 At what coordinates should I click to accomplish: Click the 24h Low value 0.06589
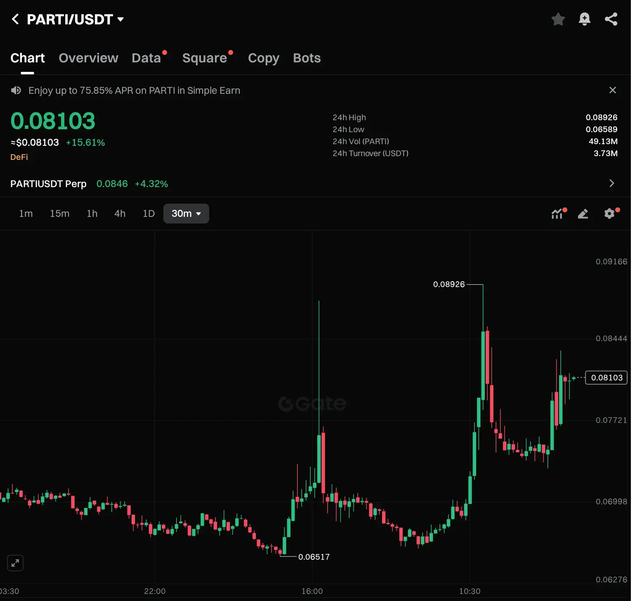602,129
